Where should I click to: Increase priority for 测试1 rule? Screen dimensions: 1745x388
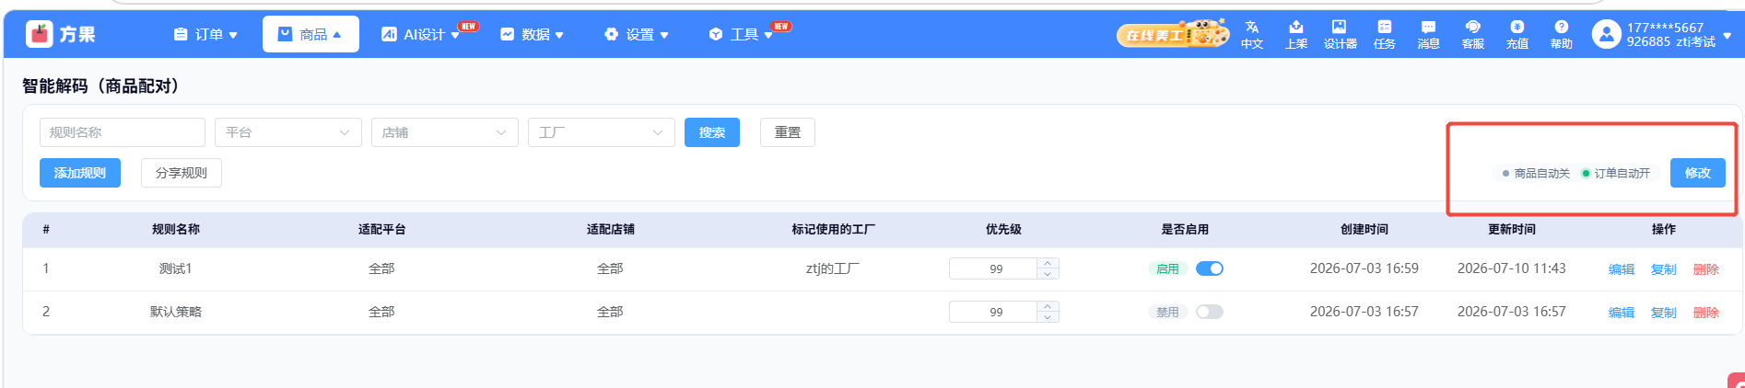tap(1048, 264)
